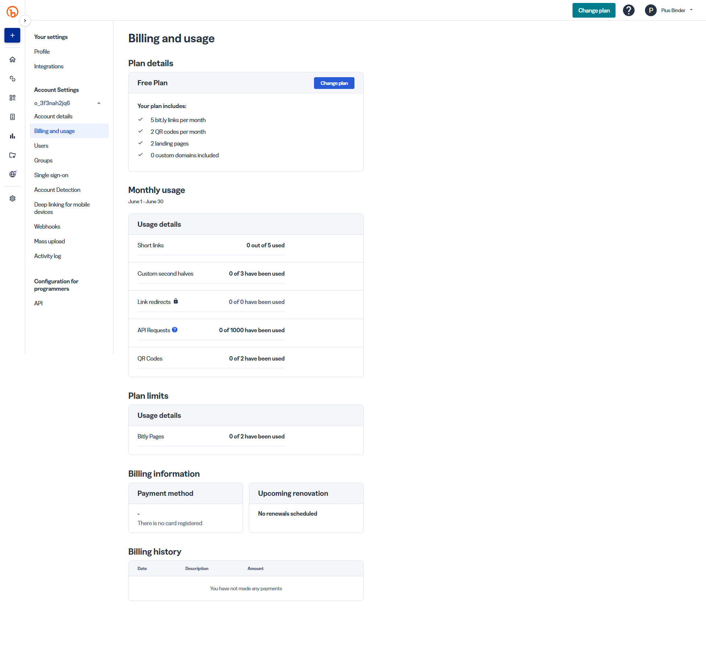
Task: Click the blue Change plan button
Action: point(334,83)
